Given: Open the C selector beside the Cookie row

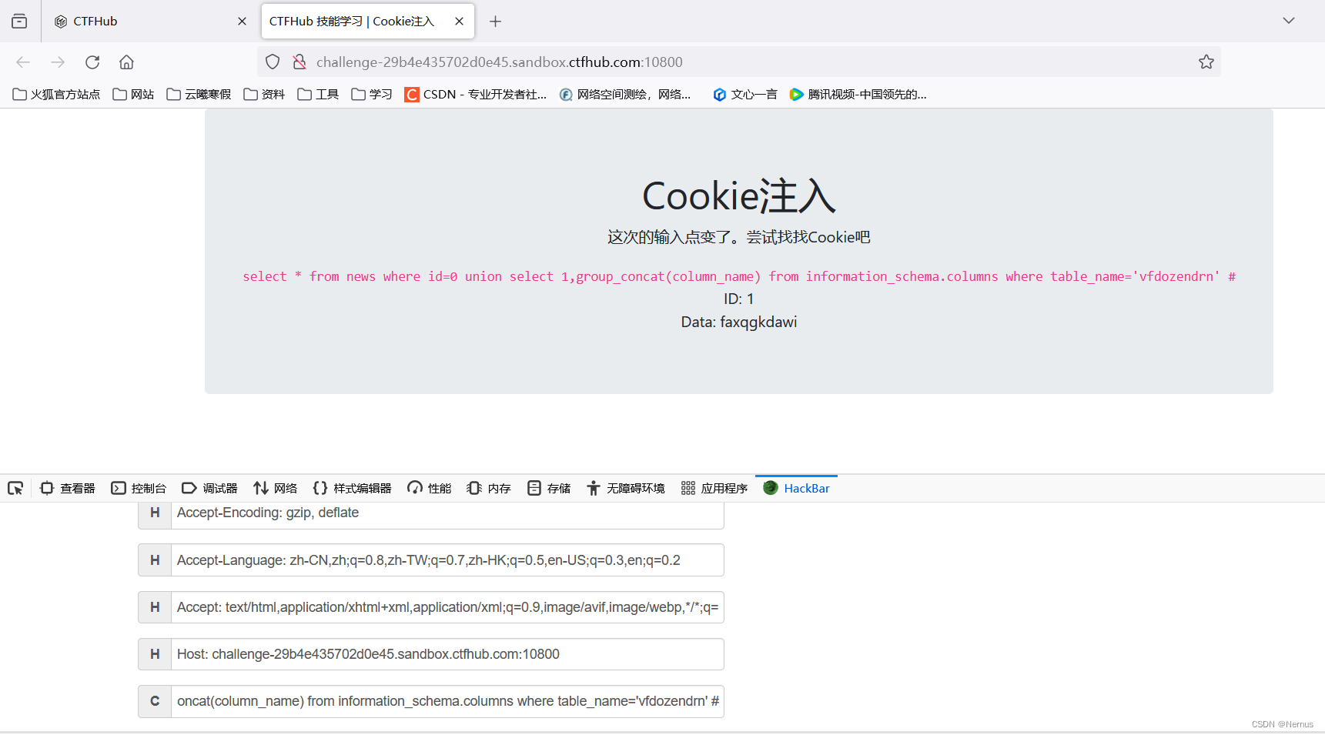Looking at the screenshot, I should pyautogui.click(x=154, y=701).
